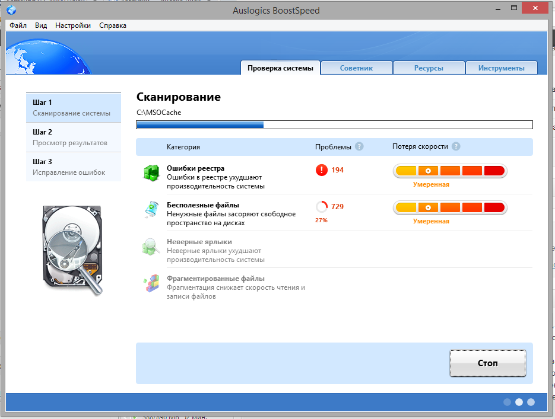555x419 pixels.
Task: Switch to the Ресурсы tab
Action: 429,68
